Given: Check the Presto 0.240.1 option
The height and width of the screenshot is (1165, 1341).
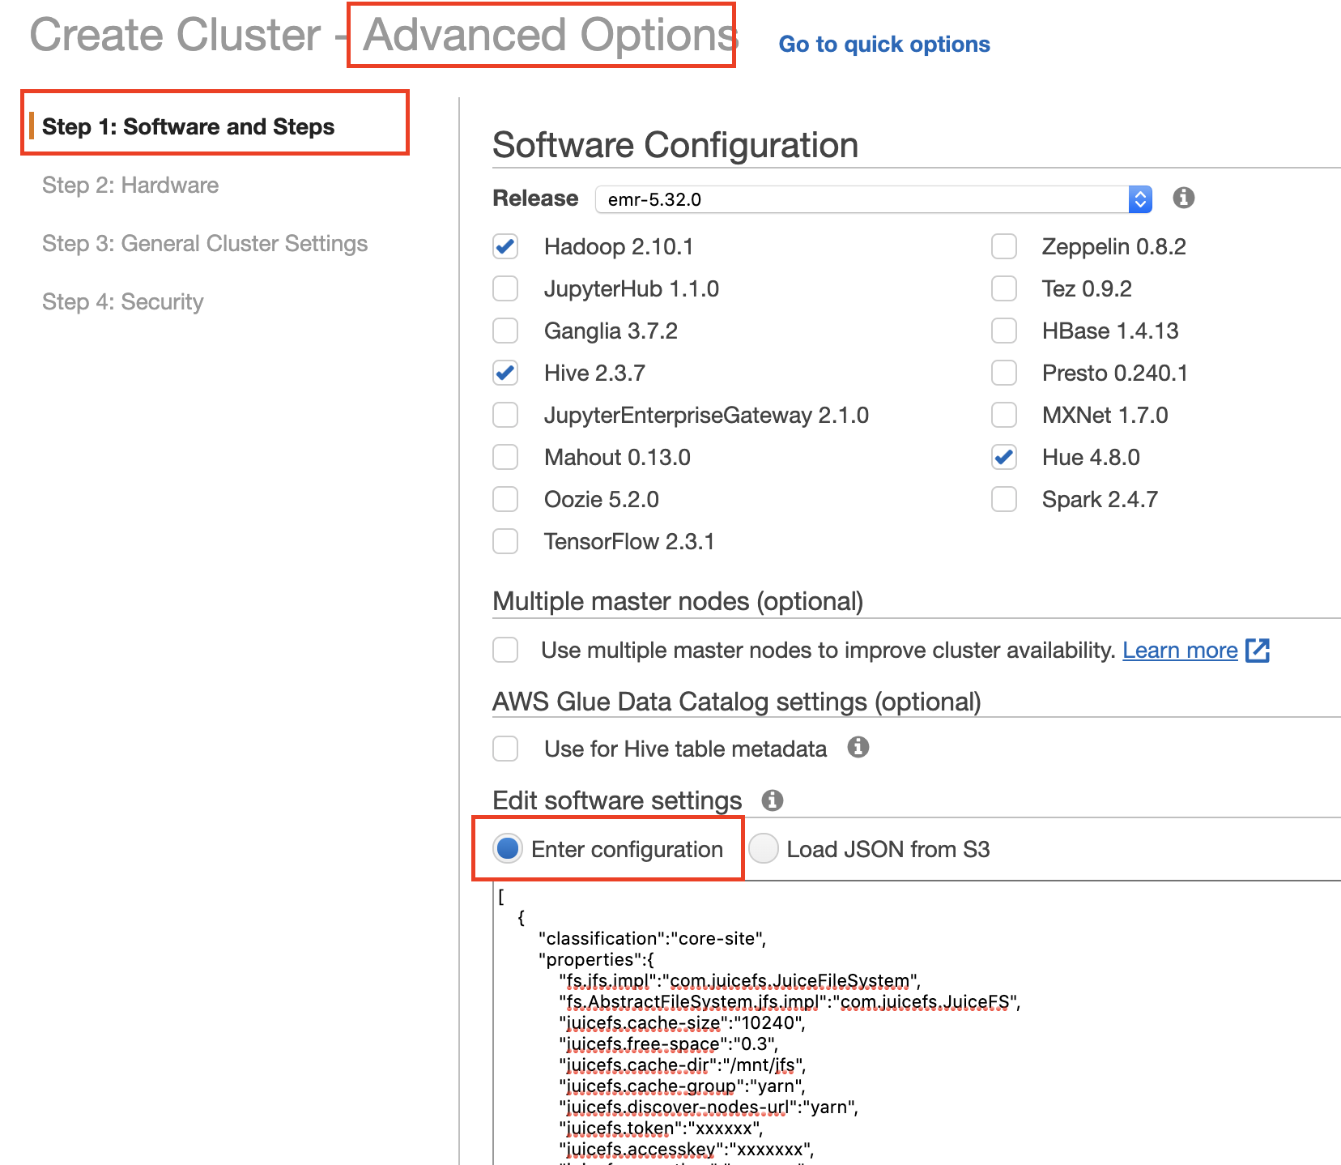Looking at the screenshot, I should [1004, 373].
